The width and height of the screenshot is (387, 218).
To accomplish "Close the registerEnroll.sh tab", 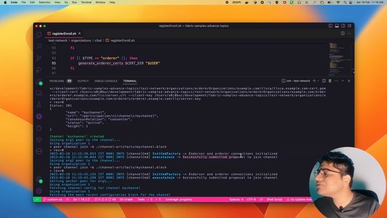I will point(79,33).
